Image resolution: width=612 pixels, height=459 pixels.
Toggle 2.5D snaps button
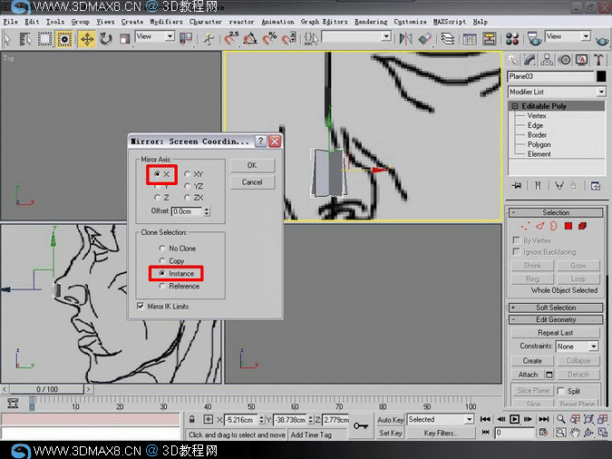click(x=231, y=39)
